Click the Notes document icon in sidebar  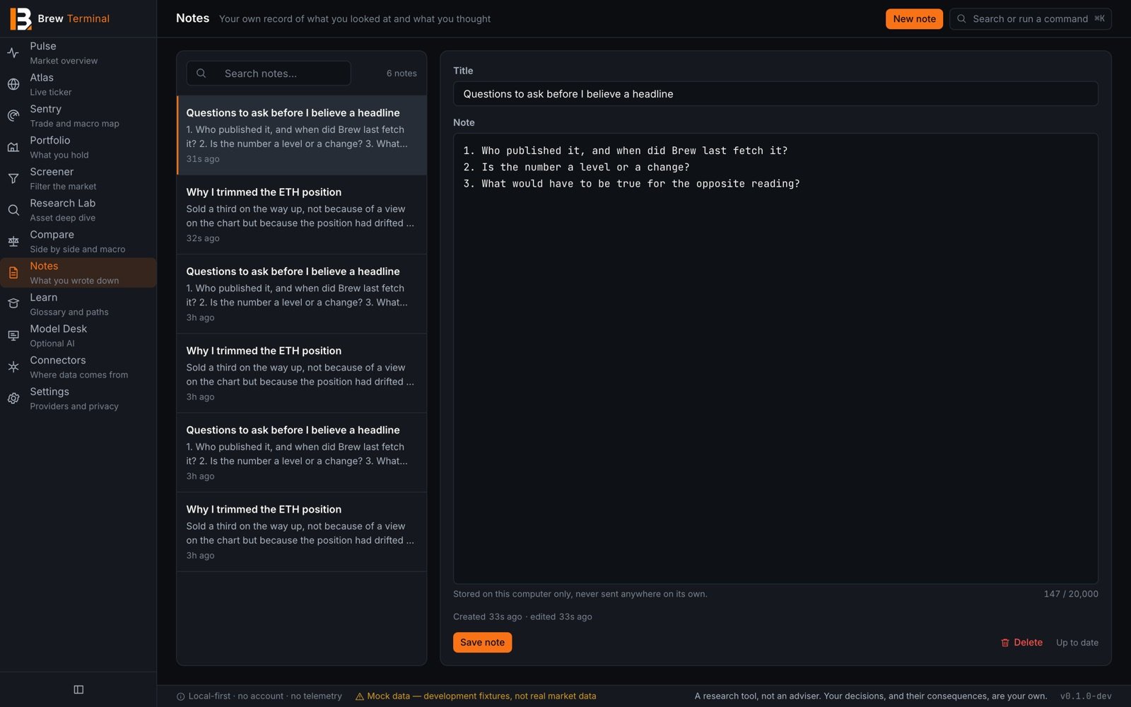(13, 273)
